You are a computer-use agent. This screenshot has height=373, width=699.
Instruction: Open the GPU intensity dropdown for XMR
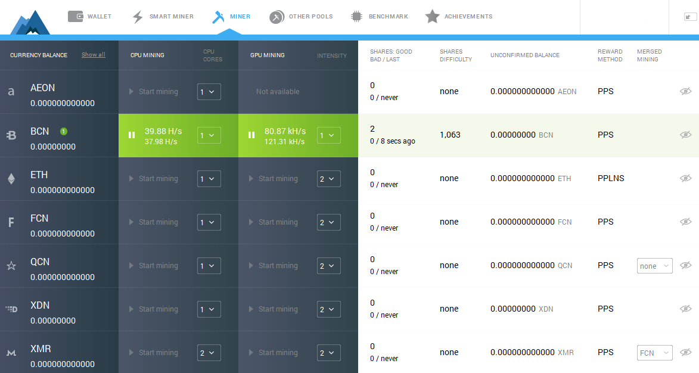(x=328, y=352)
